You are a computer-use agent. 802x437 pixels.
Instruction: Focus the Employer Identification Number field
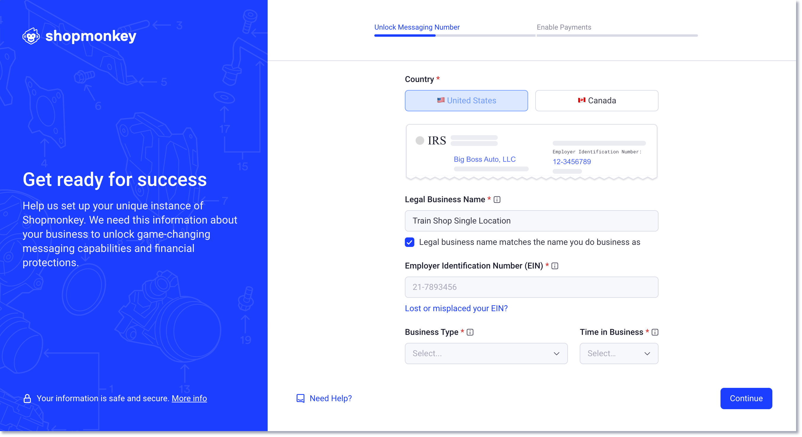tap(531, 287)
